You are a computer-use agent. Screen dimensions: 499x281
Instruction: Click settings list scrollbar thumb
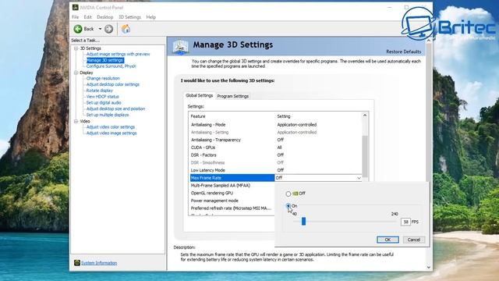point(365,156)
